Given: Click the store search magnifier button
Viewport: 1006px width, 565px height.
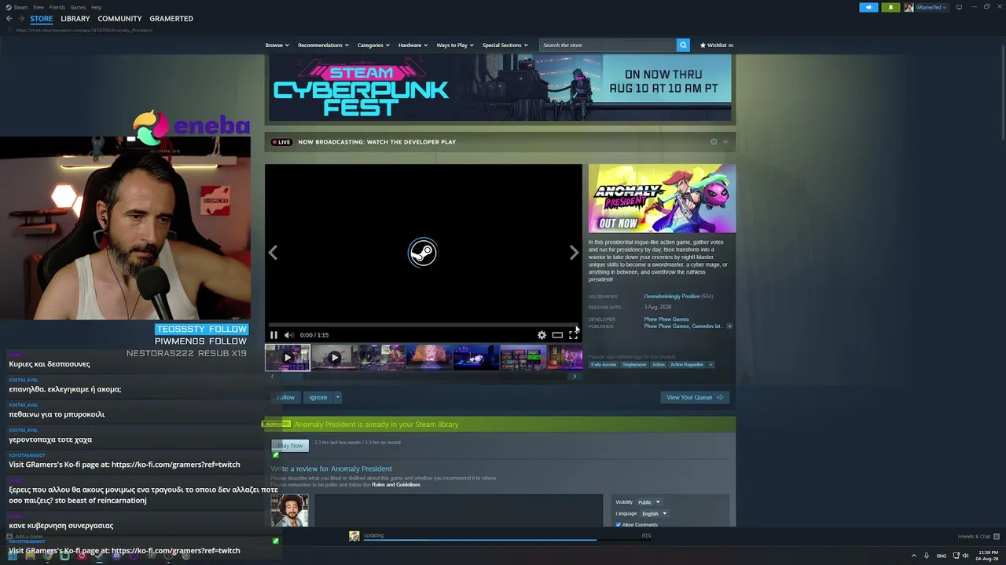Looking at the screenshot, I should 683,45.
